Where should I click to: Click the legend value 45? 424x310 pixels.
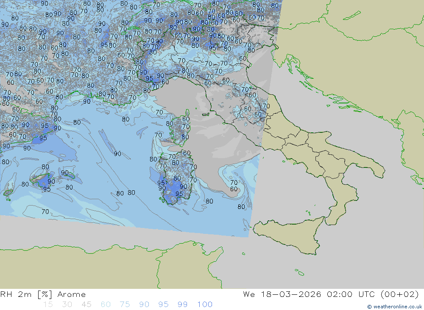coord(86,305)
